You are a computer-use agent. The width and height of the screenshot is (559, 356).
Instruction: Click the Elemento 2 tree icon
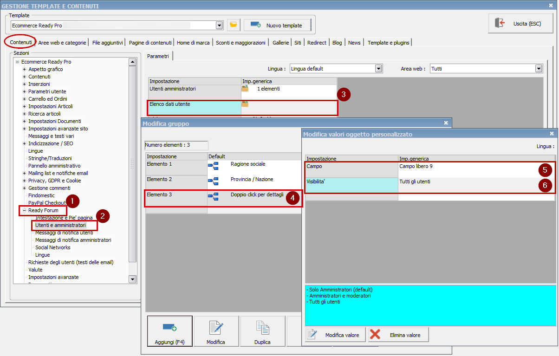coord(213,181)
